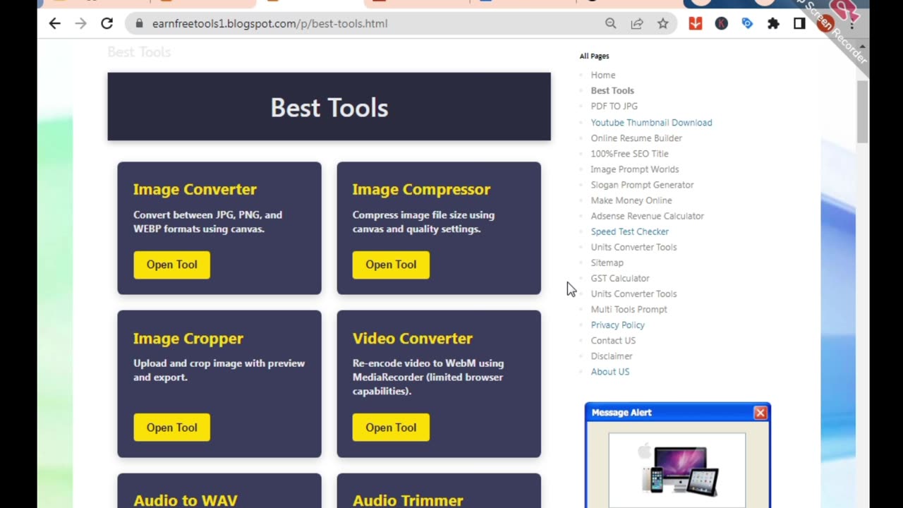Screen dimensions: 903x508
Task: Open Tool for Image Converter
Action: tap(171, 265)
